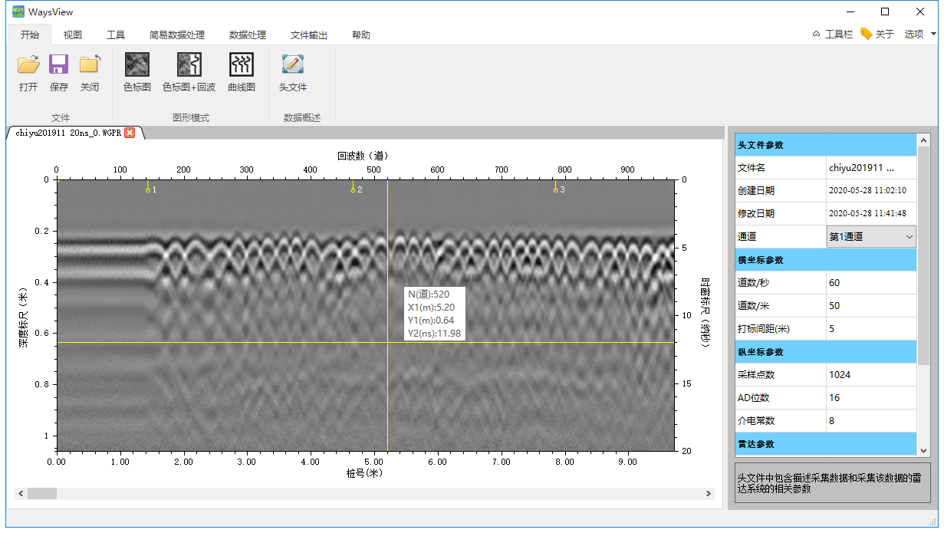Open the View (视图) ribbon tab

(73, 35)
